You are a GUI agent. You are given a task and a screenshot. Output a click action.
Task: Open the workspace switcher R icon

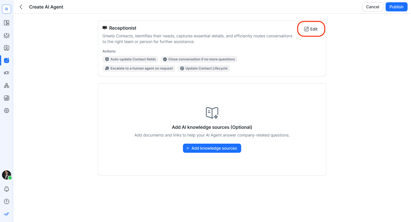[7, 9]
